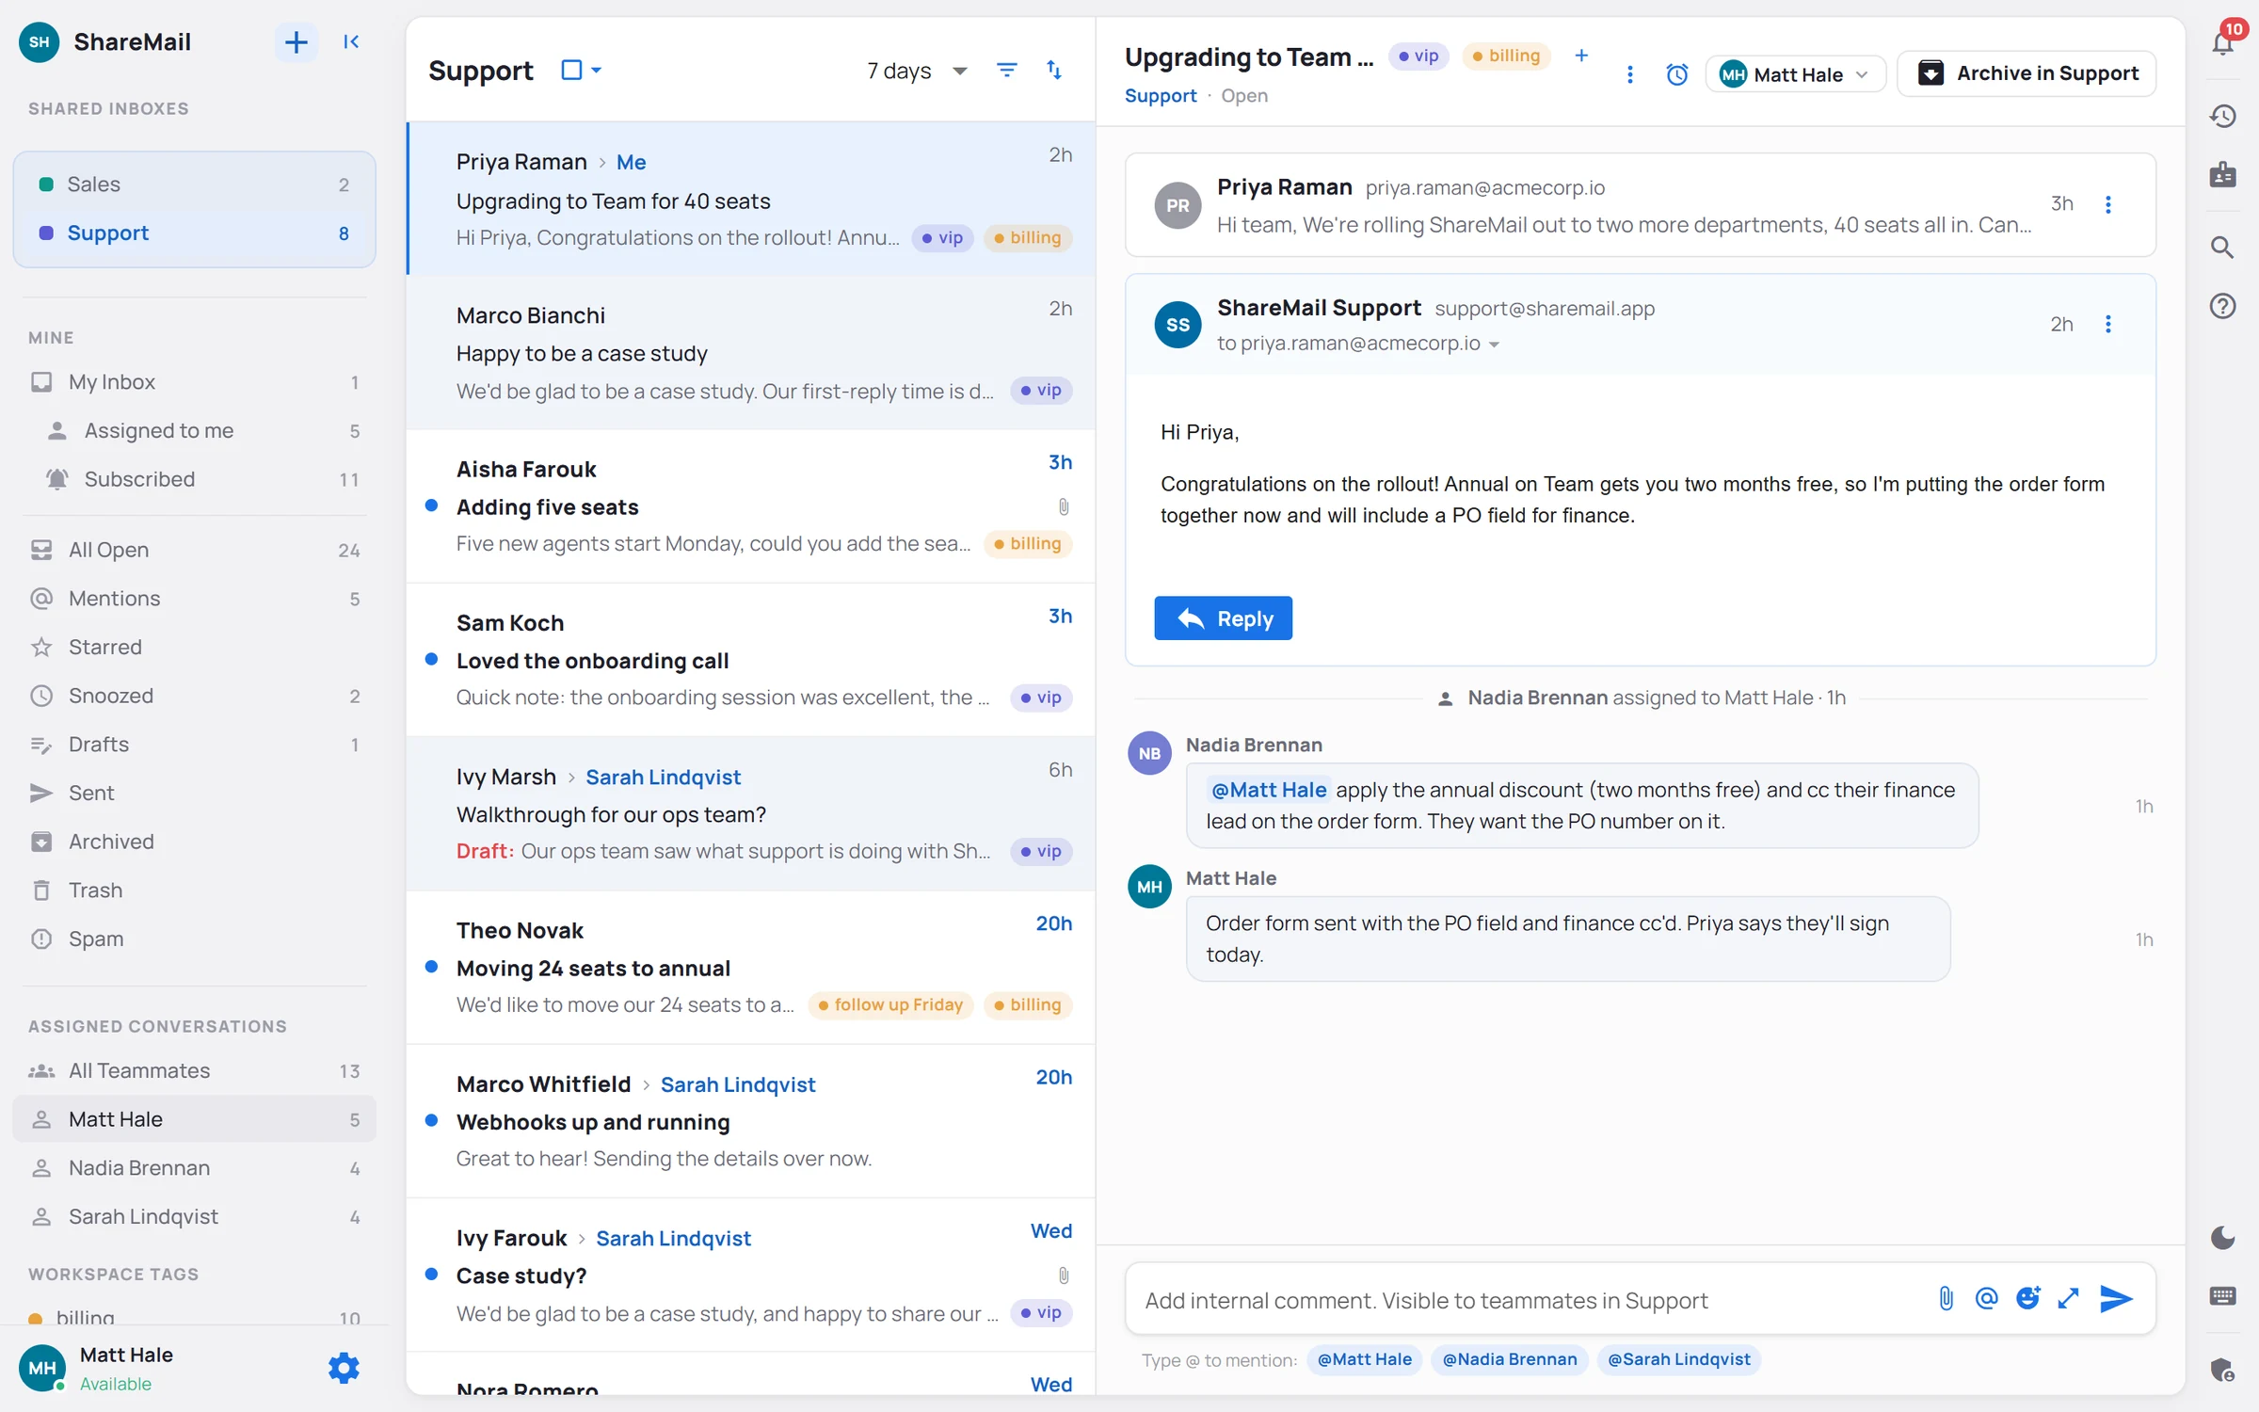Collapse the sidebar with the arrow icon
This screenshot has height=1412, width=2259.
[351, 42]
